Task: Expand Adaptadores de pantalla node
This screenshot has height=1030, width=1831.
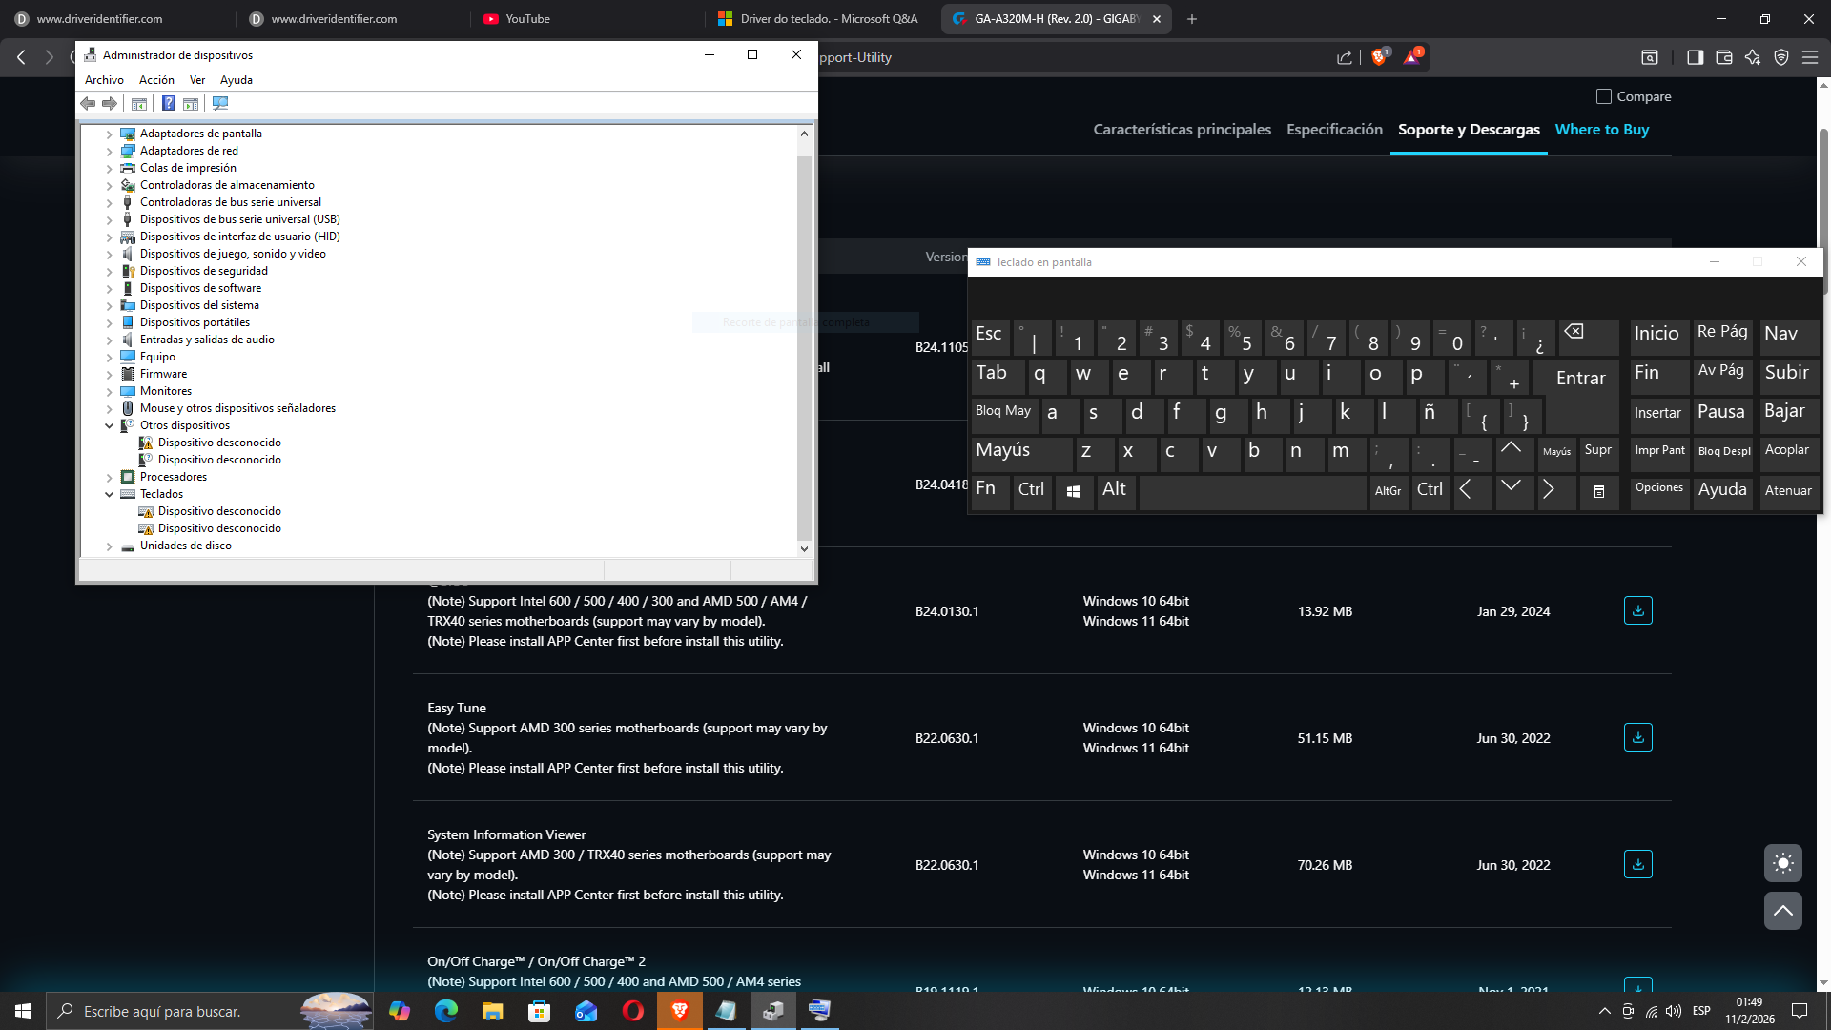Action: click(109, 134)
